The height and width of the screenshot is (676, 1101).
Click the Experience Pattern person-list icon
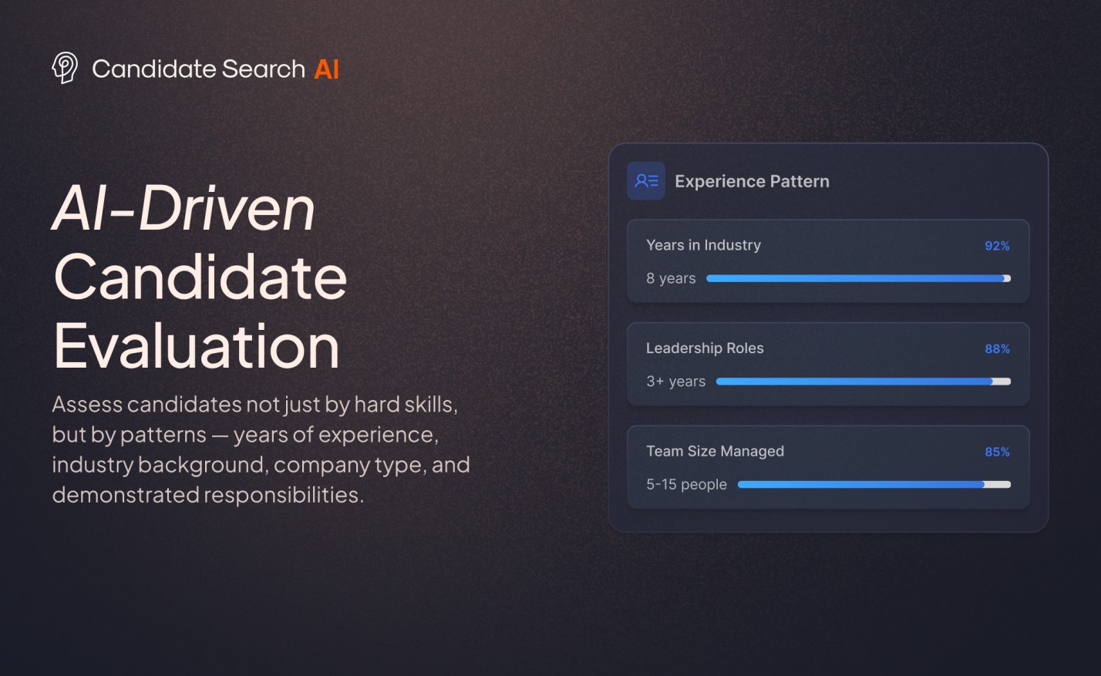coord(646,181)
